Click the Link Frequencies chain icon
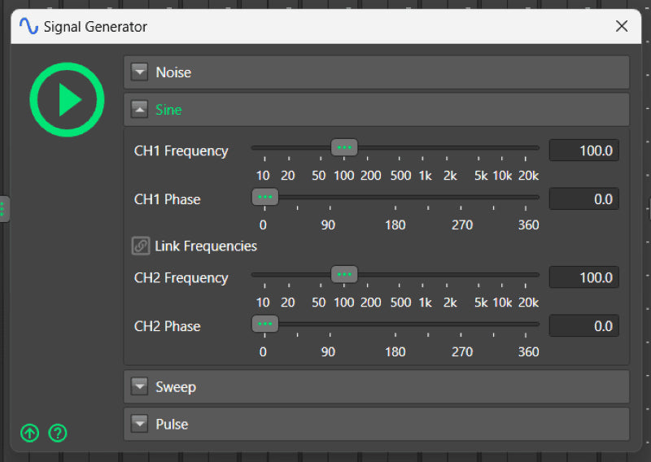 [x=141, y=246]
